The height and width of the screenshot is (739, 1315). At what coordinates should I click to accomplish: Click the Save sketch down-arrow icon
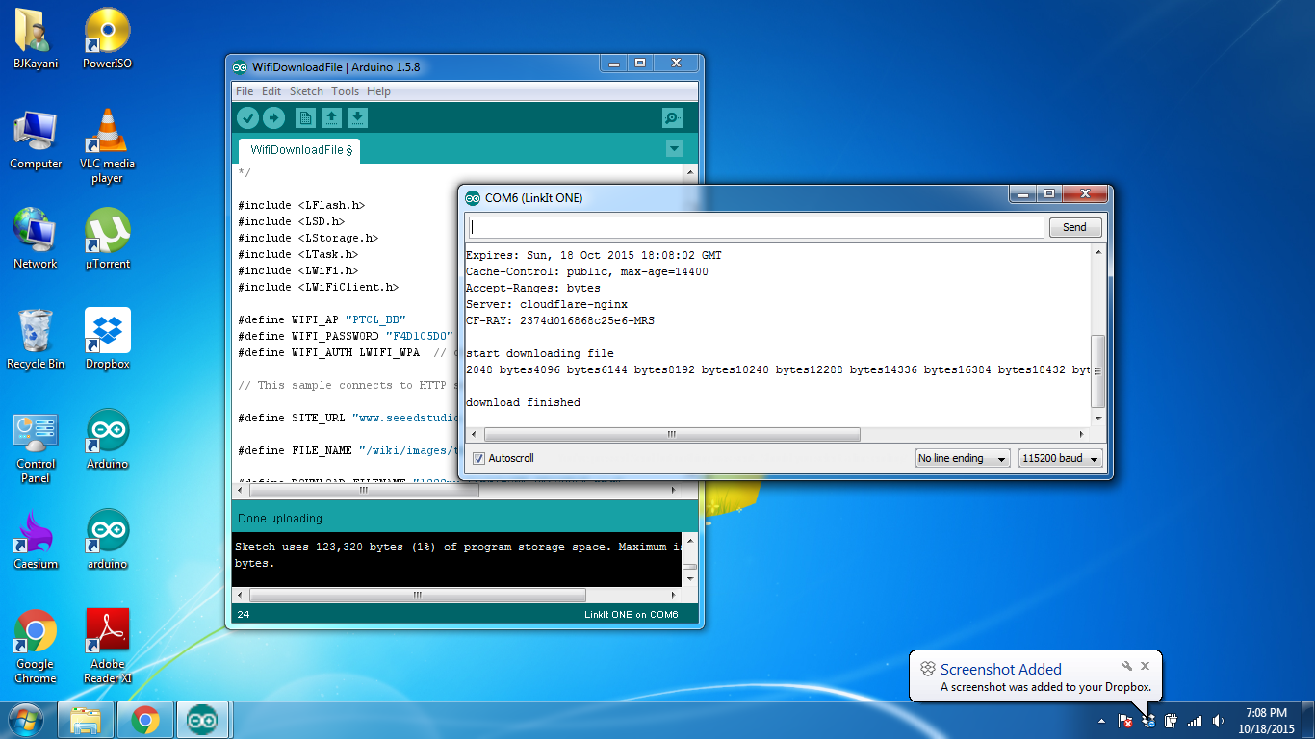coord(357,117)
